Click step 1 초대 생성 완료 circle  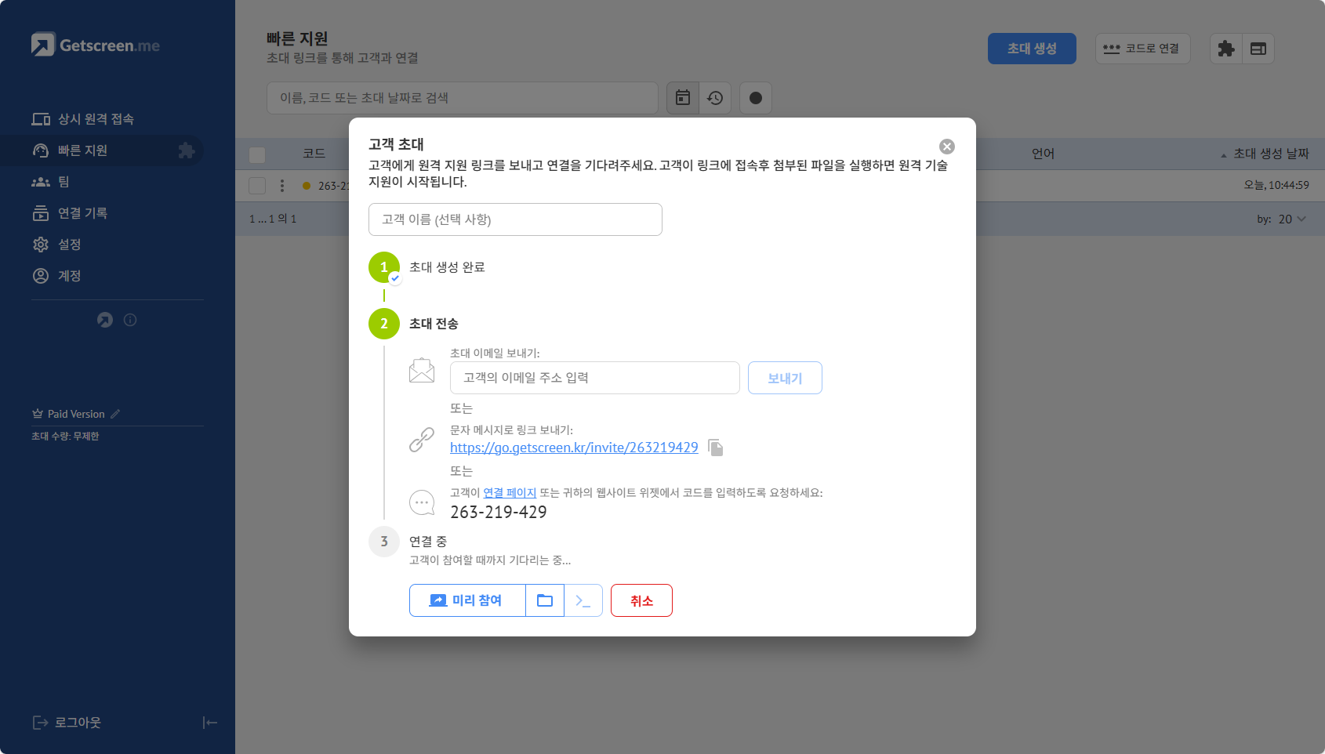(384, 267)
